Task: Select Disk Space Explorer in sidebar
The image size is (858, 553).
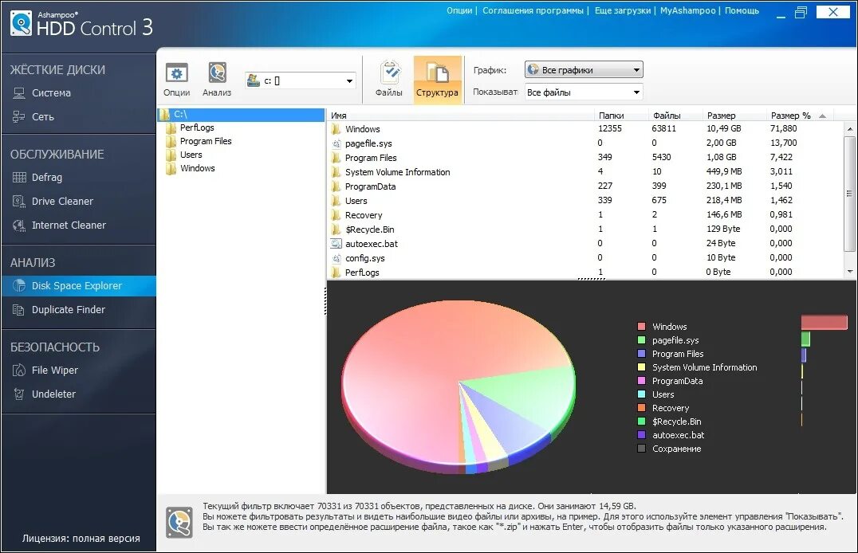Action: click(78, 285)
